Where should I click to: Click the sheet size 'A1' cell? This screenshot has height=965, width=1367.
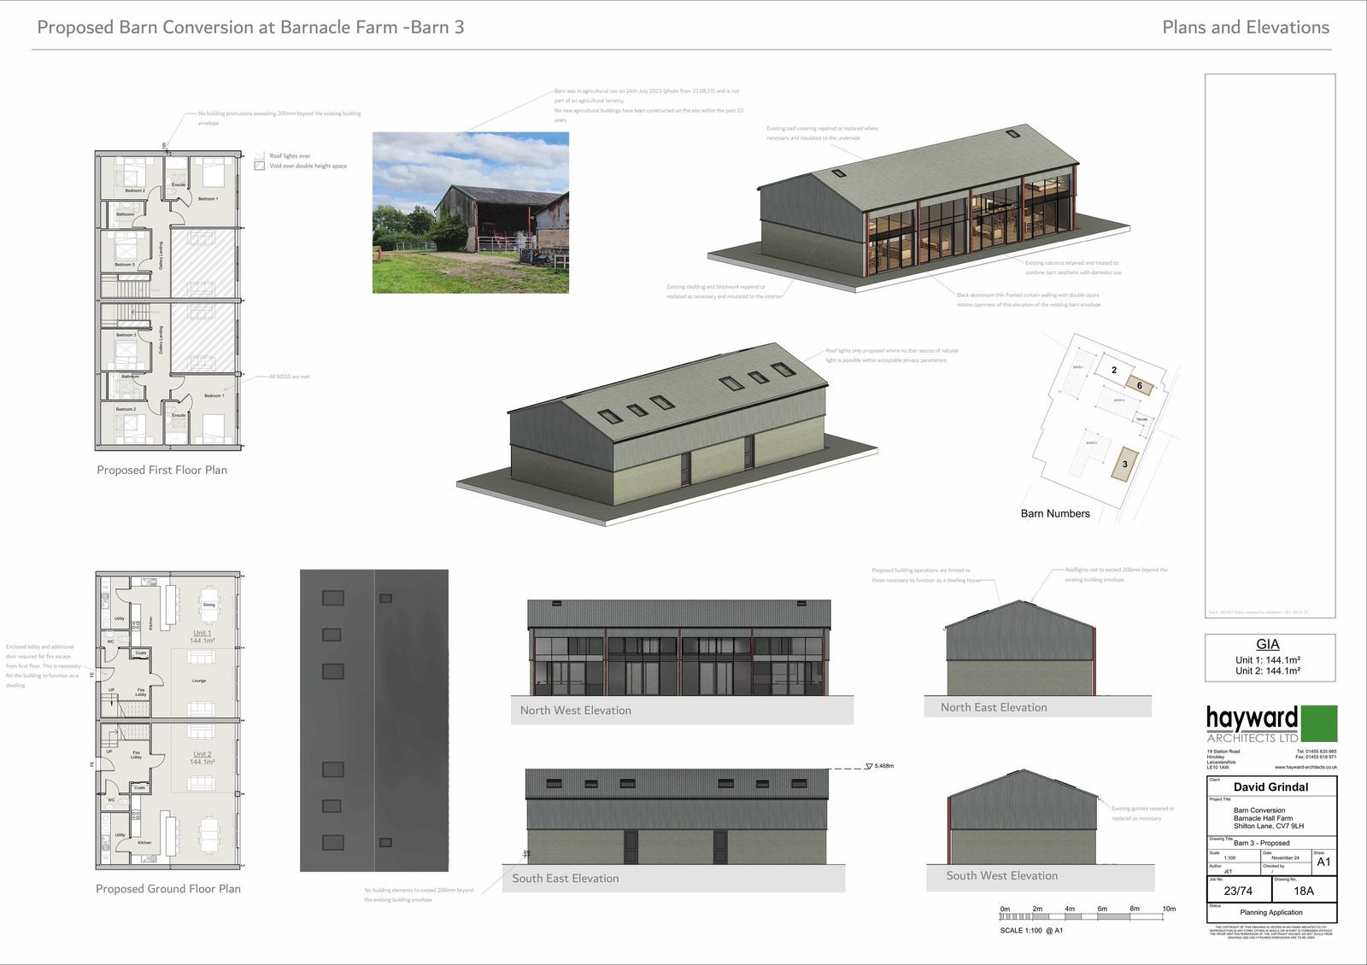click(x=1324, y=862)
